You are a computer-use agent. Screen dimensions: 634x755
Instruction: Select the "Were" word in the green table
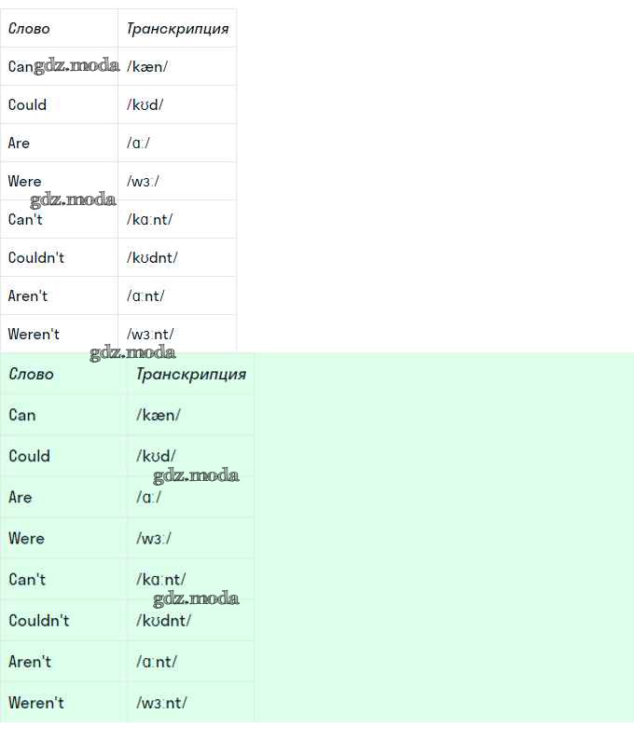[x=26, y=538]
